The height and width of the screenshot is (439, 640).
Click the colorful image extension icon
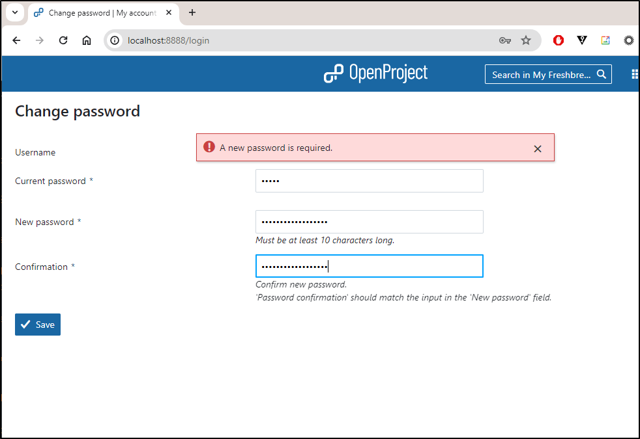coord(605,40)
